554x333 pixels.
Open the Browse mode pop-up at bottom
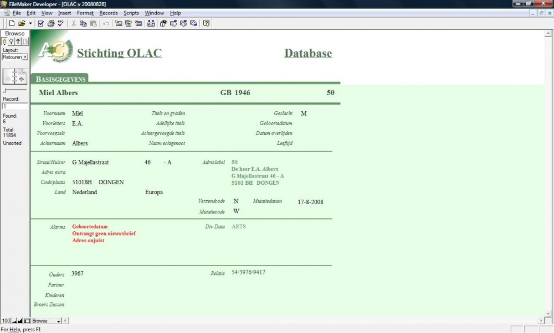tap(47, 321)
